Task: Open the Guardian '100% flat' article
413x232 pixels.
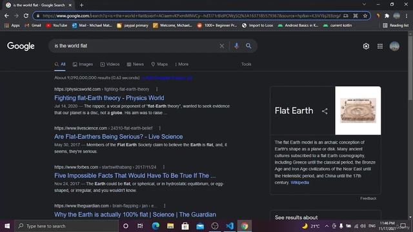Action: coord(135,215)
